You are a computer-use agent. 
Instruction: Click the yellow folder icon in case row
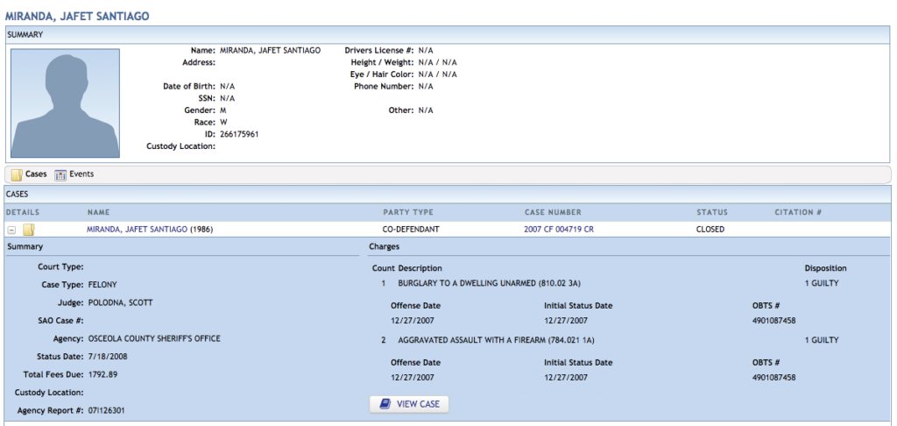pyautogui.click(x=28, y=230)
